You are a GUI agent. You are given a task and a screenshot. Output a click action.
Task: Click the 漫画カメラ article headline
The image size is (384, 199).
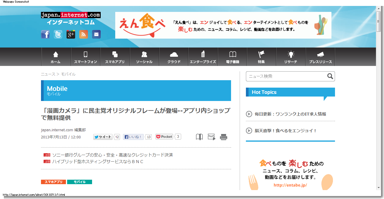[136, 114]
